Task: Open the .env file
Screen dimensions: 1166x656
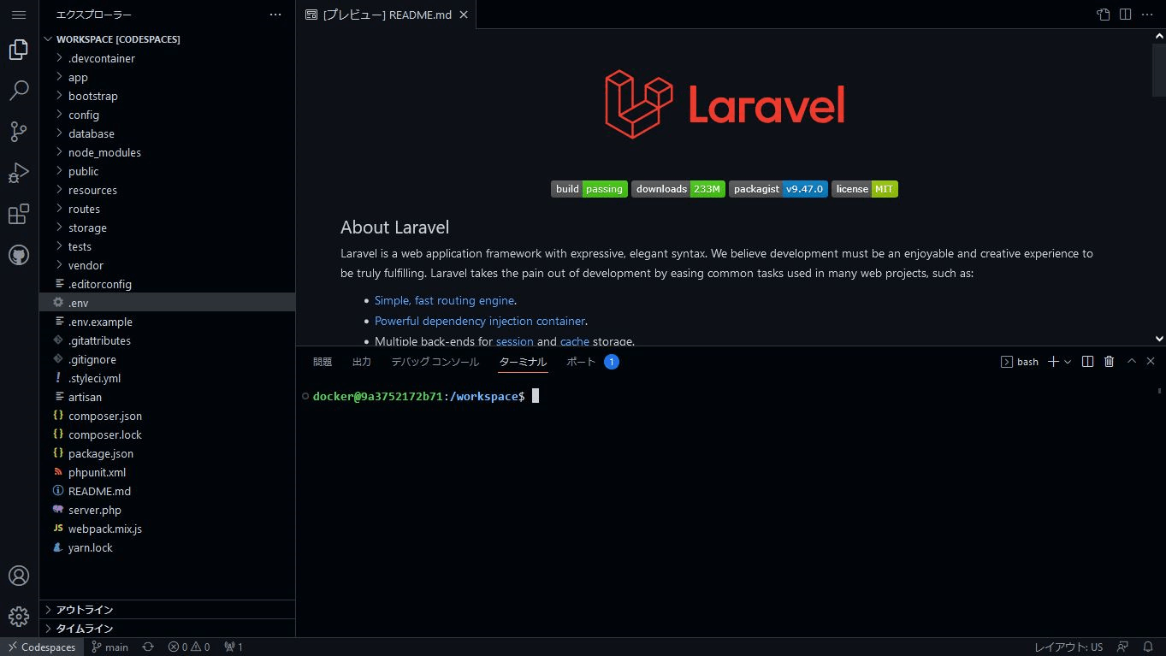Action: tap(167, 303)
